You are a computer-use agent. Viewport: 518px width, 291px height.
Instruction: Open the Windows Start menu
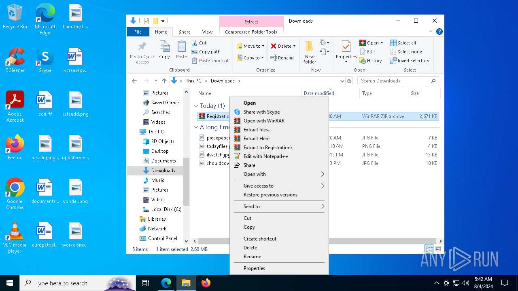click(x=10, y=283)
